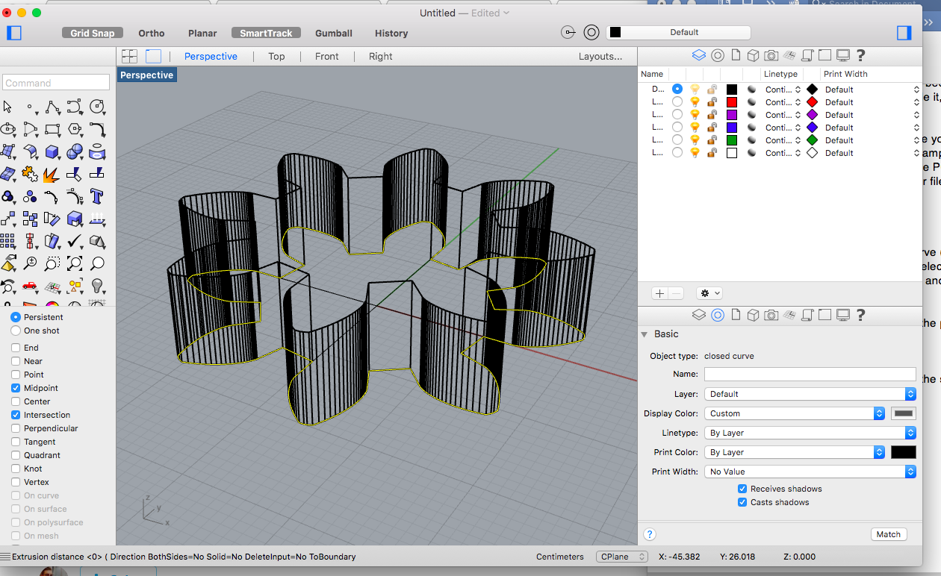Click the Planar button
This screenshot has height=576, width=941.
pos(202,33)
